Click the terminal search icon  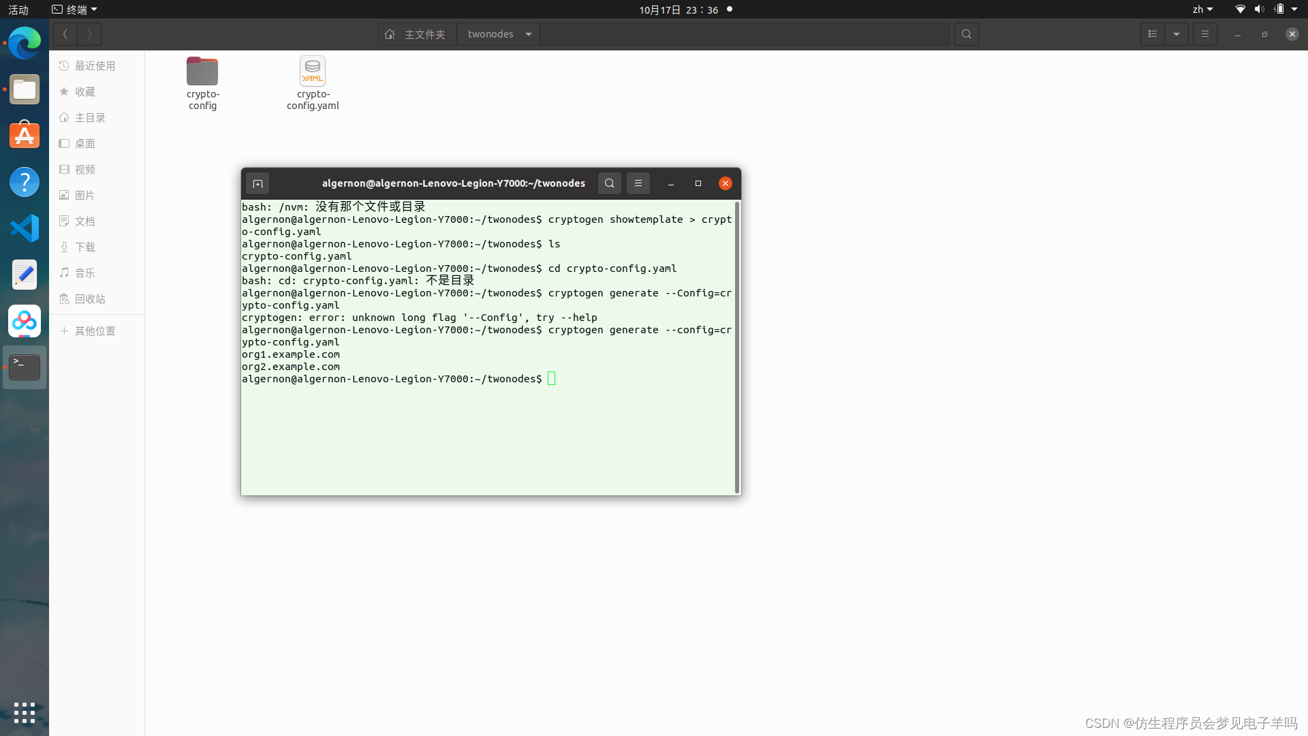610,183
